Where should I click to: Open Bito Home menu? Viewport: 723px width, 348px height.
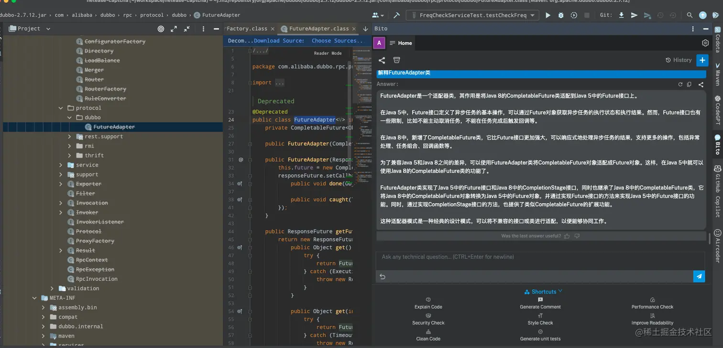[401, 43]
